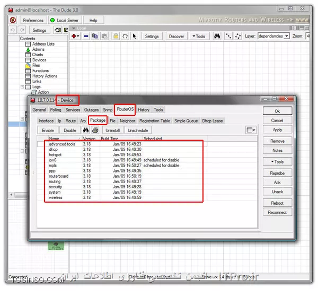Select the arrow pointer tool
The image size is (318, 291).
[x=134, y=37]
